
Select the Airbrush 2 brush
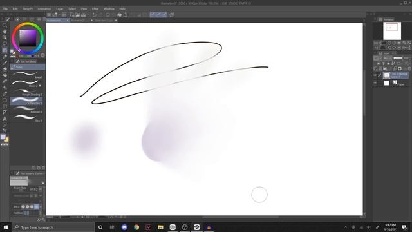[27, 110]
